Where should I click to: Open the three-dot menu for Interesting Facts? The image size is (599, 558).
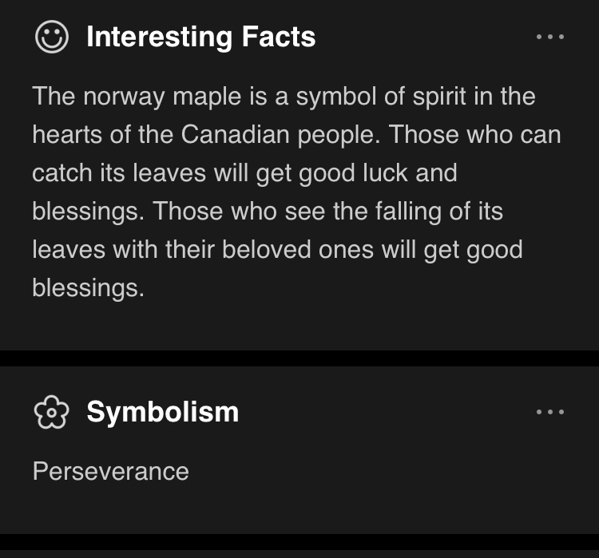pos(550,37)
